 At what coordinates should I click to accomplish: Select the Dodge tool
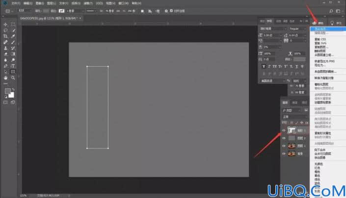[x=13, y=60]
